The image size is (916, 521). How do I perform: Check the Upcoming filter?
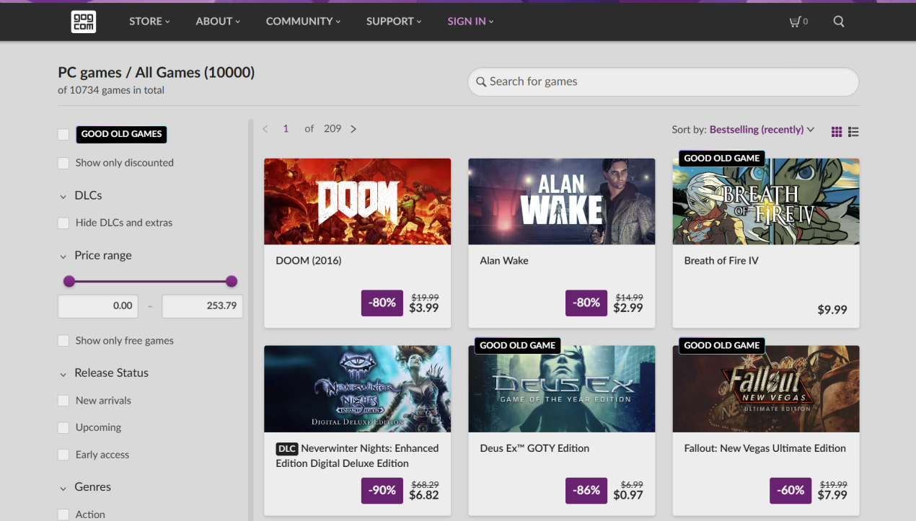tap(63, 428)
